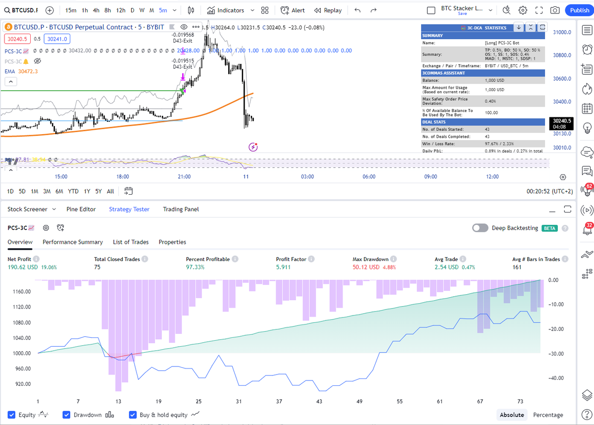The image size is (594, 425).
Task: Switch to Pine Editor tab
Action: [x=81, y=209]
